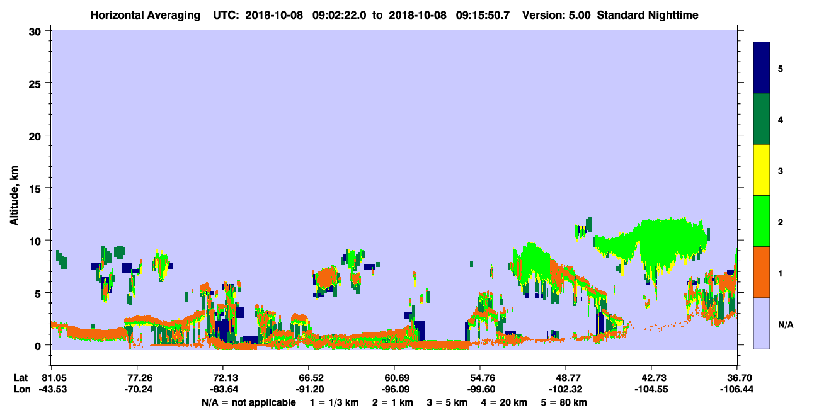
Task: Click the colorbar label '5'
Action: [781, 68]
